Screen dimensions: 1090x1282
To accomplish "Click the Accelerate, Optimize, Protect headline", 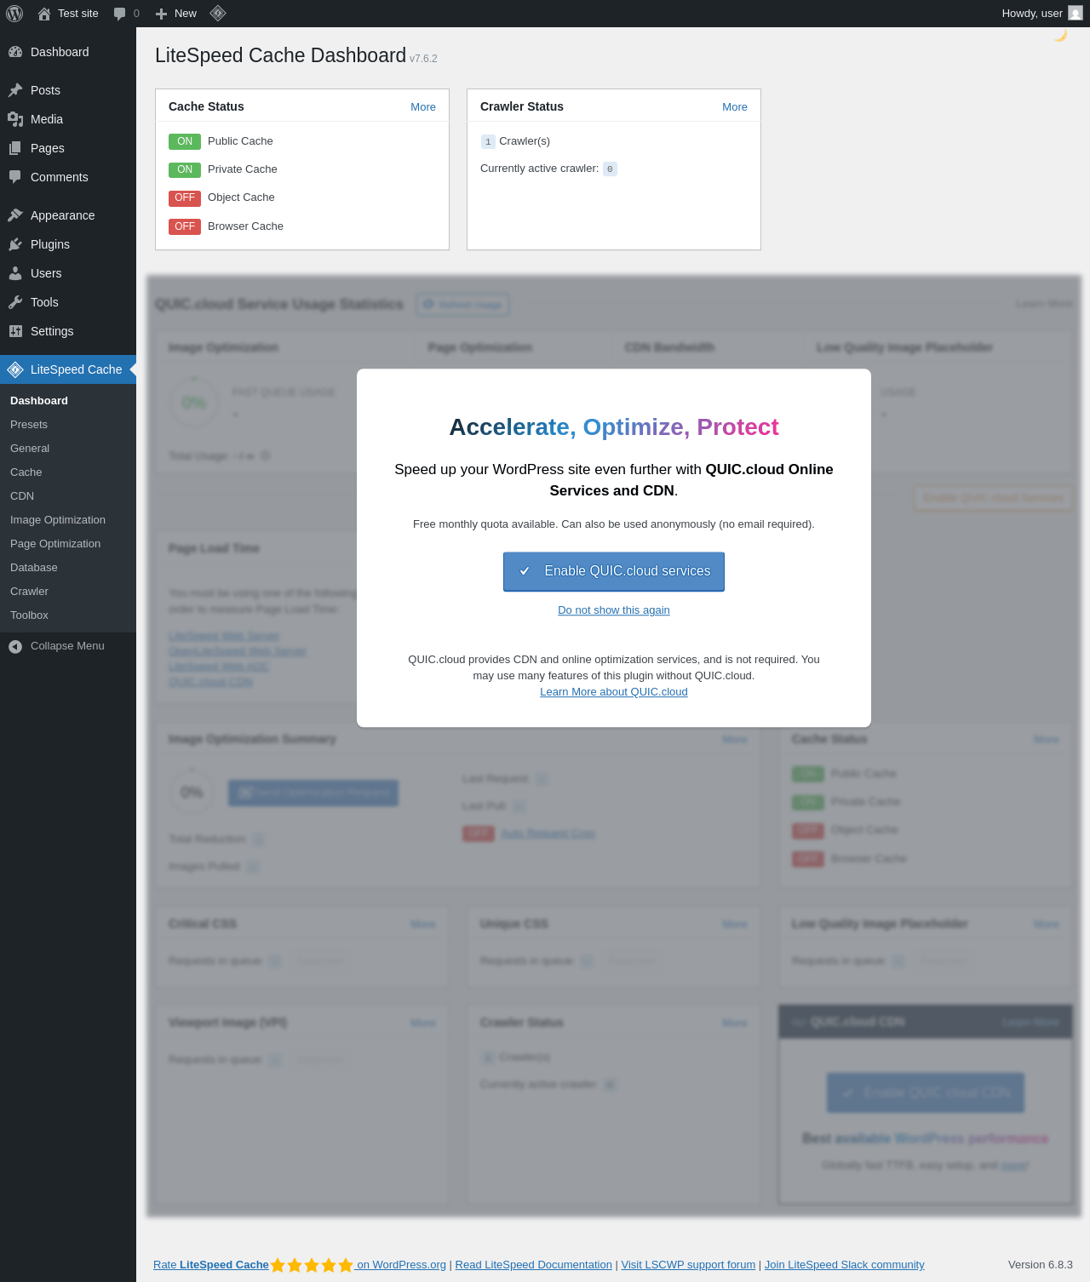I will click(x=614, y=427).
